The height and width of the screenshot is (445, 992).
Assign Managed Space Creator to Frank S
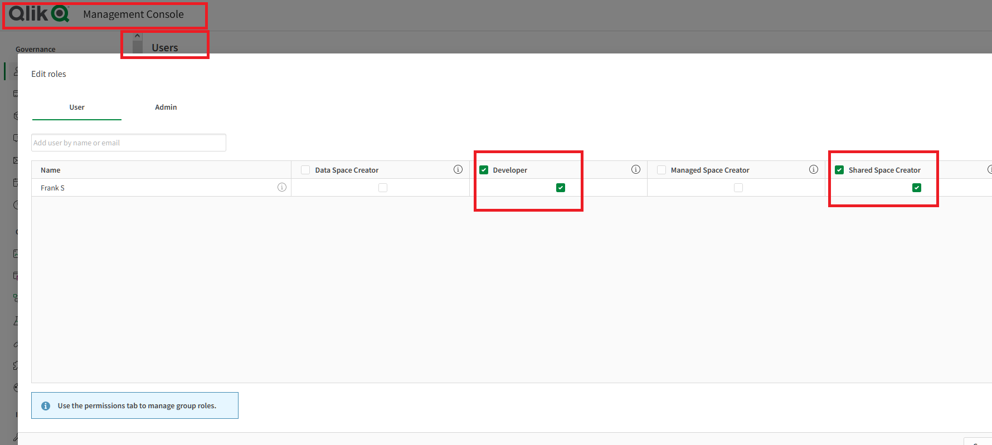tap(738, 188)
